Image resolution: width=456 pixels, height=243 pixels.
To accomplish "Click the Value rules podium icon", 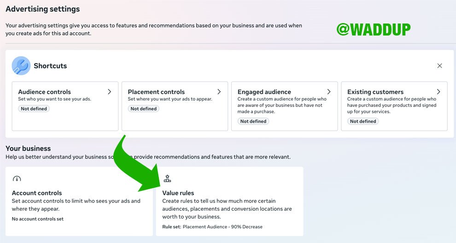I will [x=167, y=178].
